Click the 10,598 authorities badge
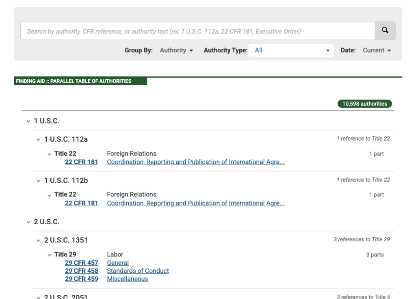This screenshot has width=416, height=299. [x=364, y=104]
